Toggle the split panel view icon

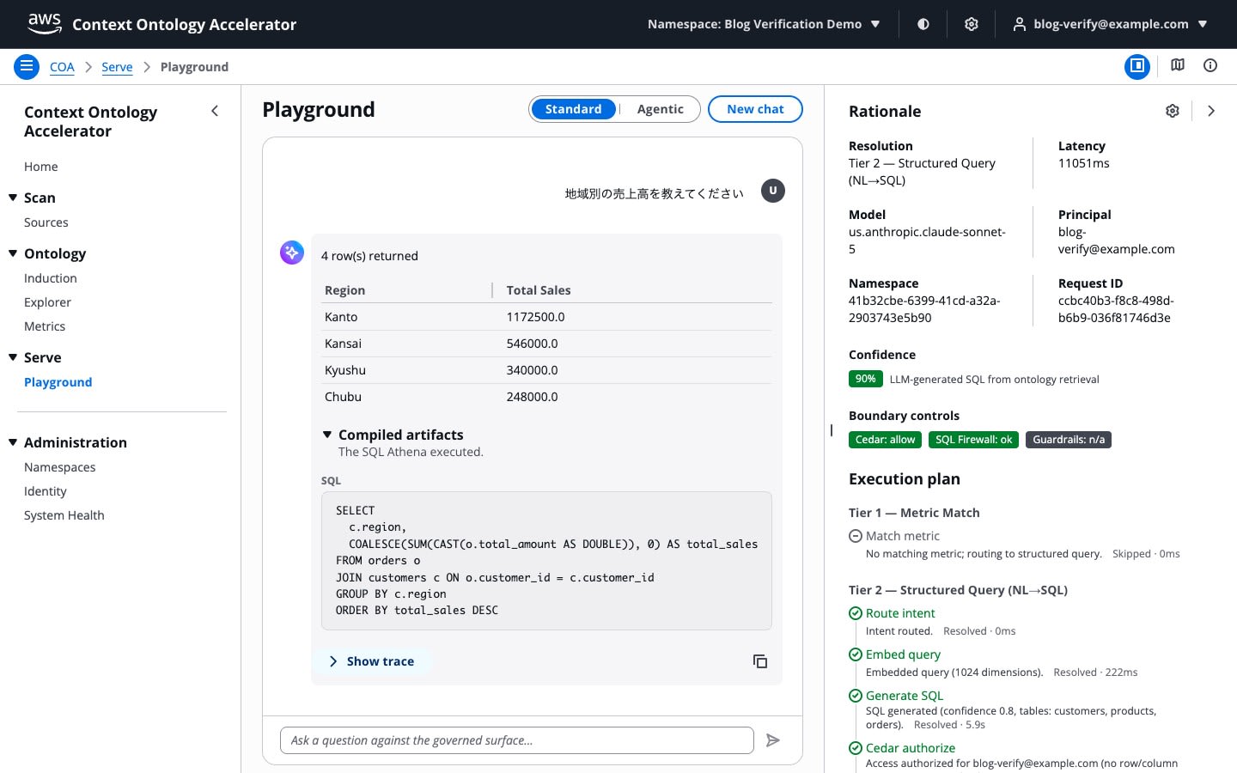point(1137,66)
